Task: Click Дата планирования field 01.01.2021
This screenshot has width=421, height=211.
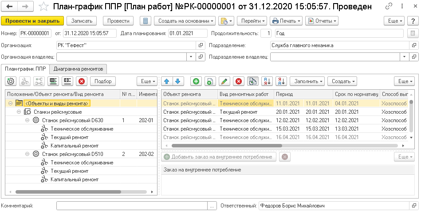Action: tap(188, 33)
